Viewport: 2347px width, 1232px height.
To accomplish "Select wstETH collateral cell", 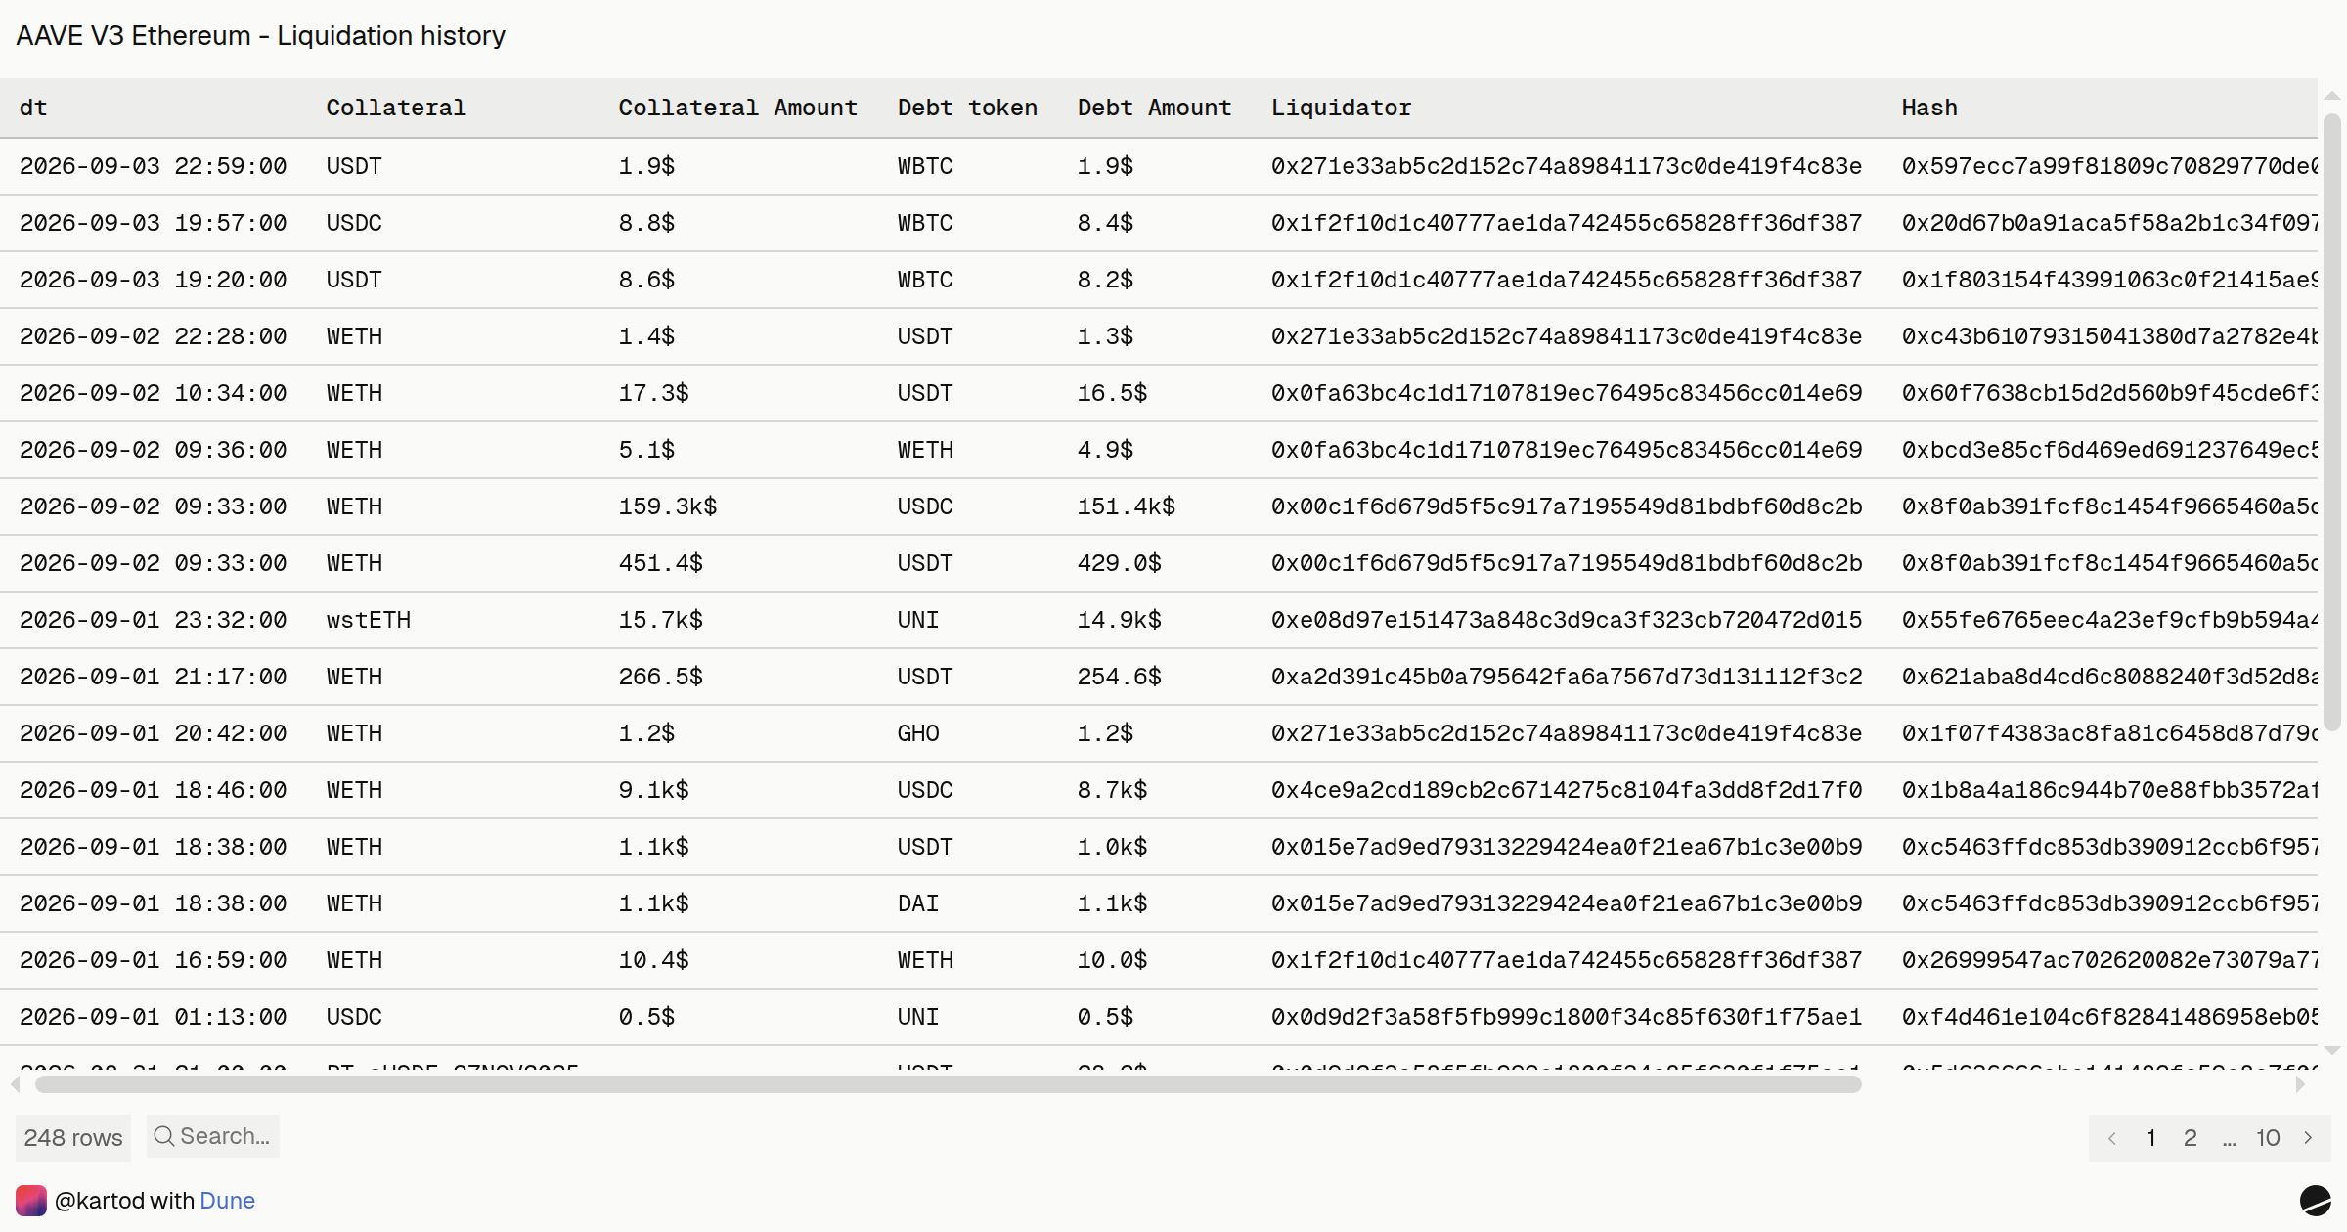I will 369,620.
